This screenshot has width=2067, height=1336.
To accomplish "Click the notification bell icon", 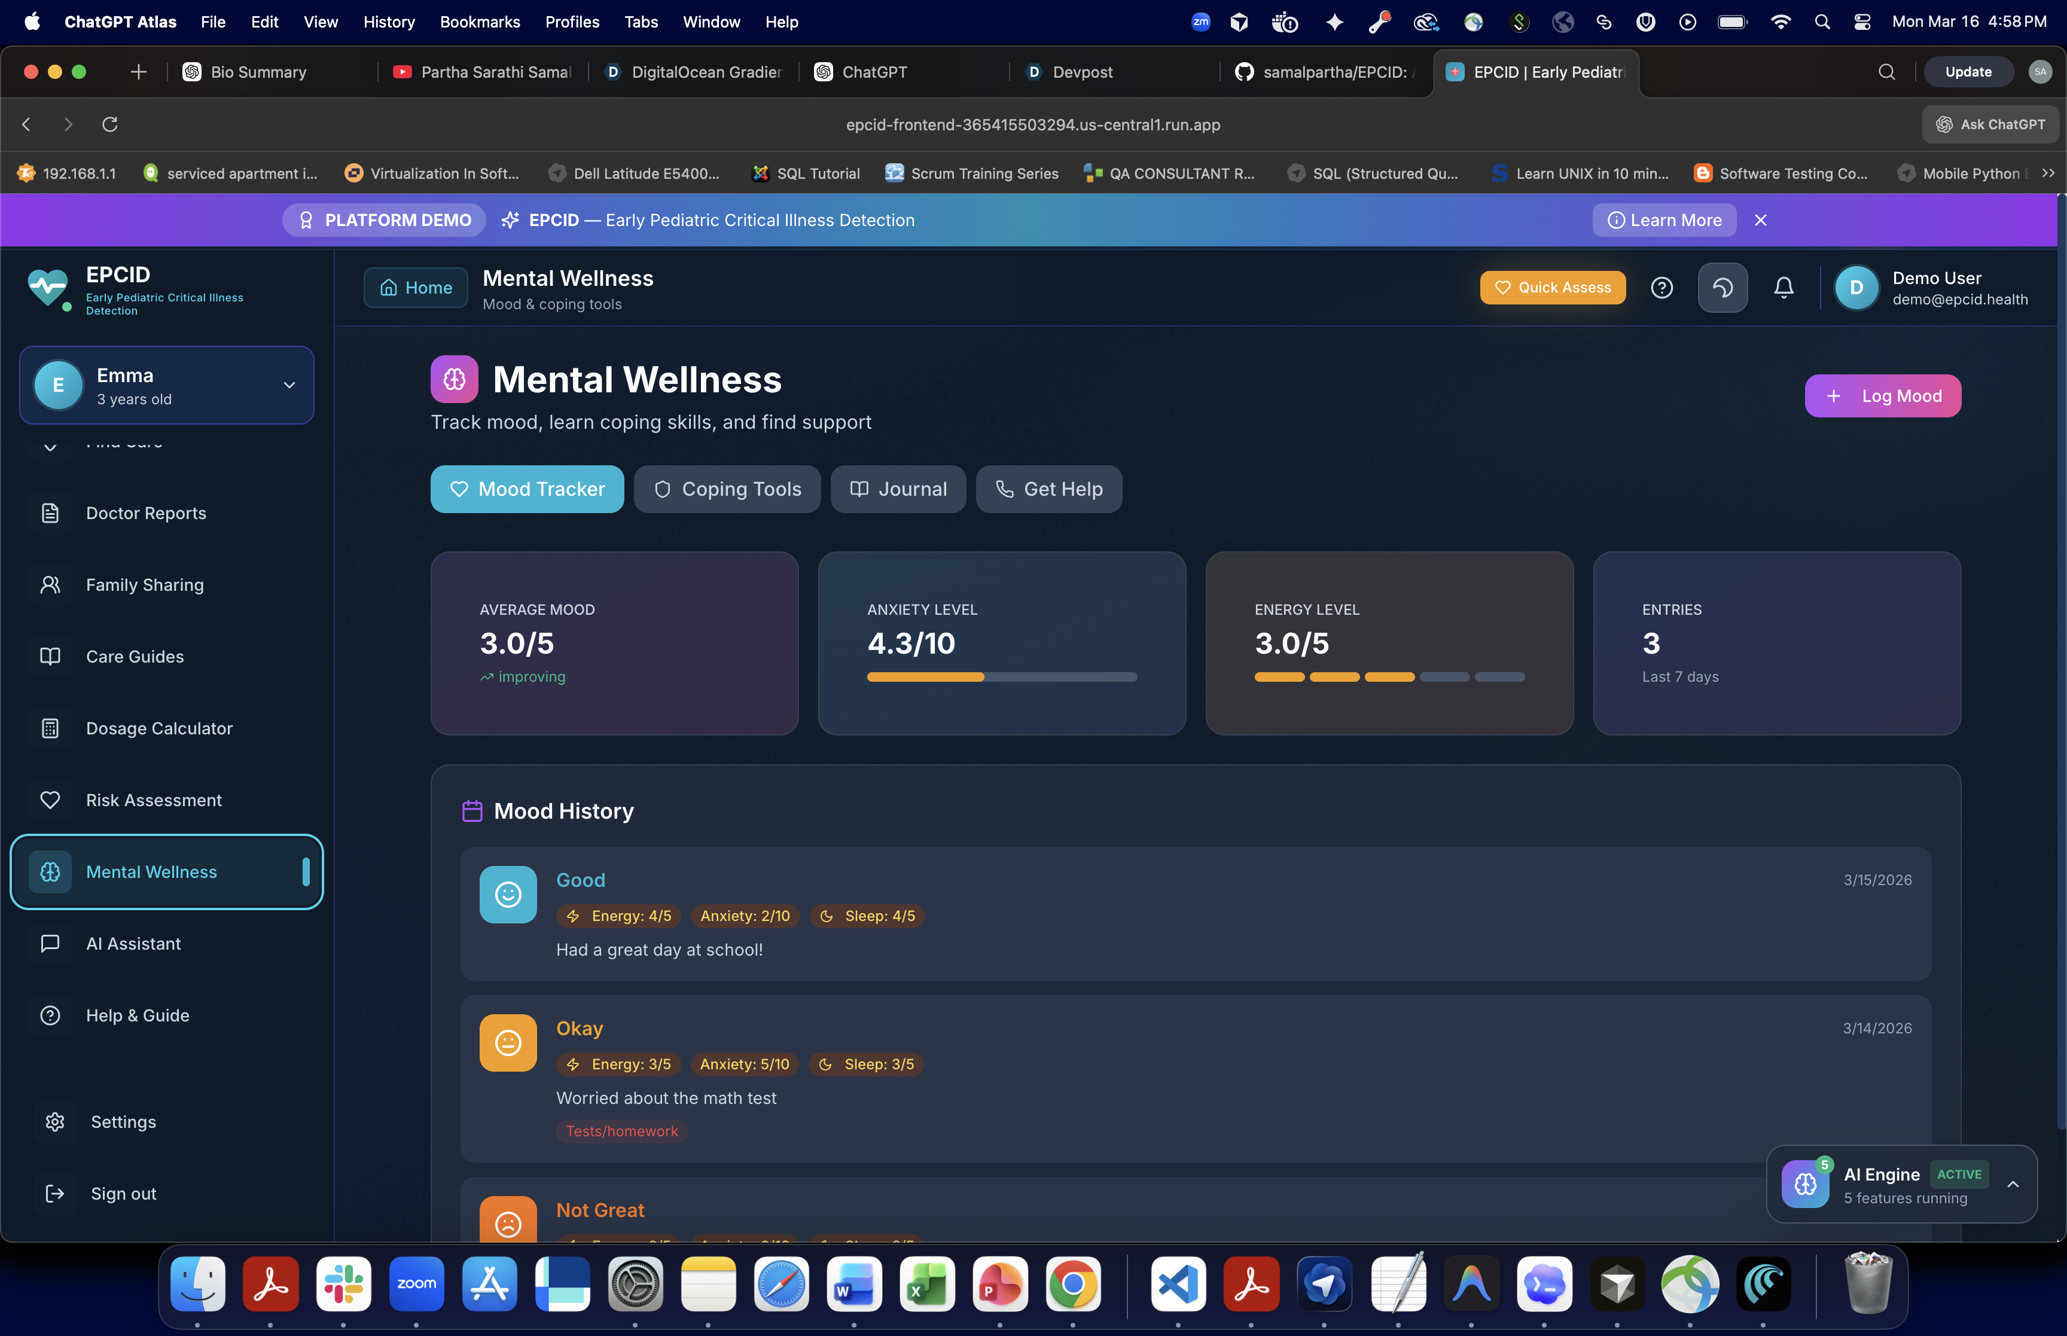I will (x=1784, y=287).
